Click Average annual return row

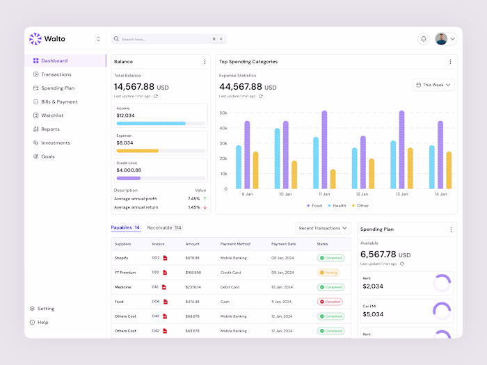[x=160, y=207]
